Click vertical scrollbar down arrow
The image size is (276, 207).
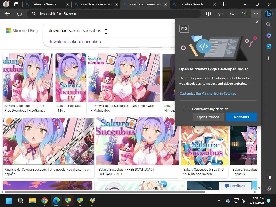point(259,188)
